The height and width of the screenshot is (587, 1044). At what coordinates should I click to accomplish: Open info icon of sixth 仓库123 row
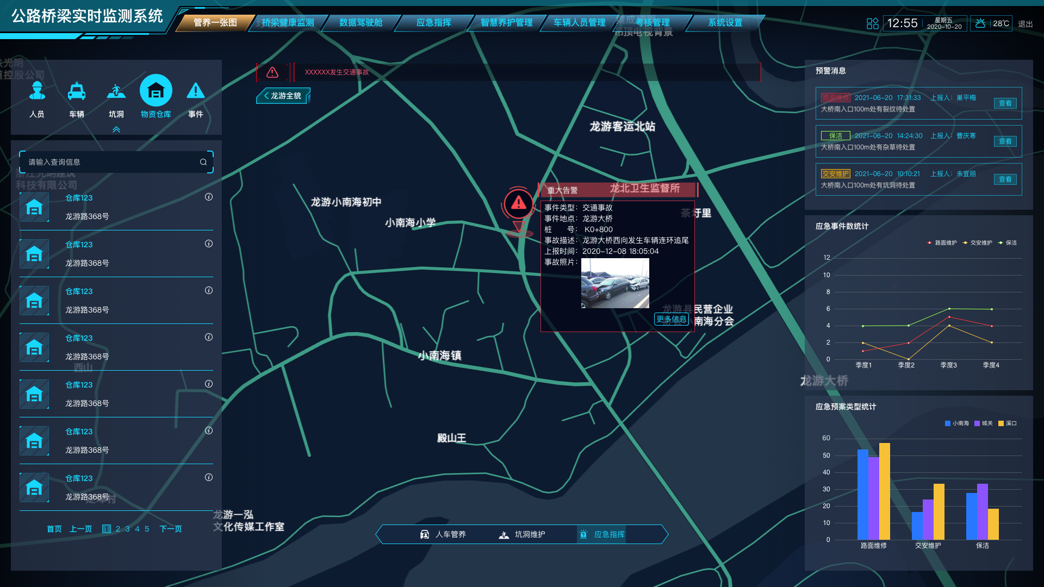(x=209, y=431)
